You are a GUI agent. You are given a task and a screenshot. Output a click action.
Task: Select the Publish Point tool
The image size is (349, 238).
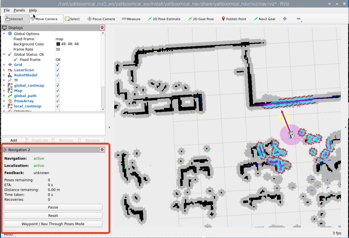[x=234, y=19]
